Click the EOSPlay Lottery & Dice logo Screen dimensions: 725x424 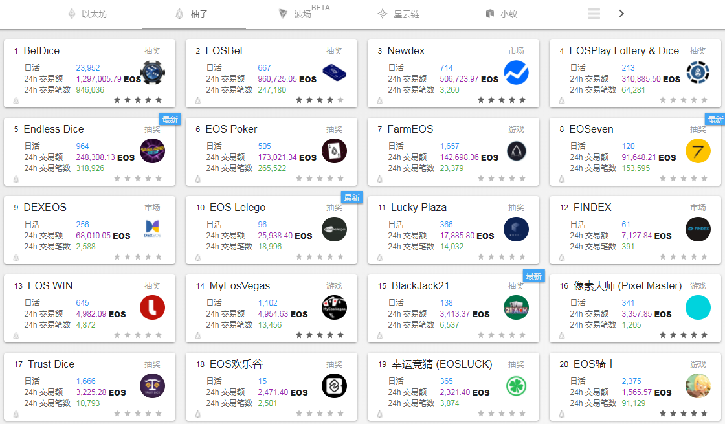[x=698, y=73]
